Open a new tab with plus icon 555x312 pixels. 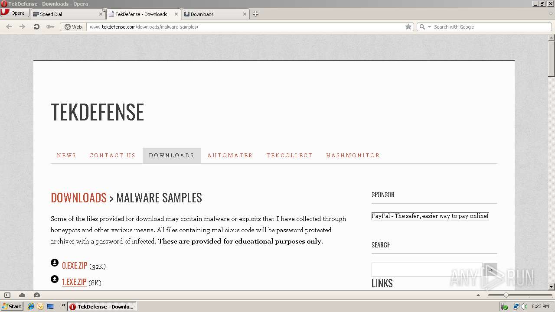click(255, 14)
